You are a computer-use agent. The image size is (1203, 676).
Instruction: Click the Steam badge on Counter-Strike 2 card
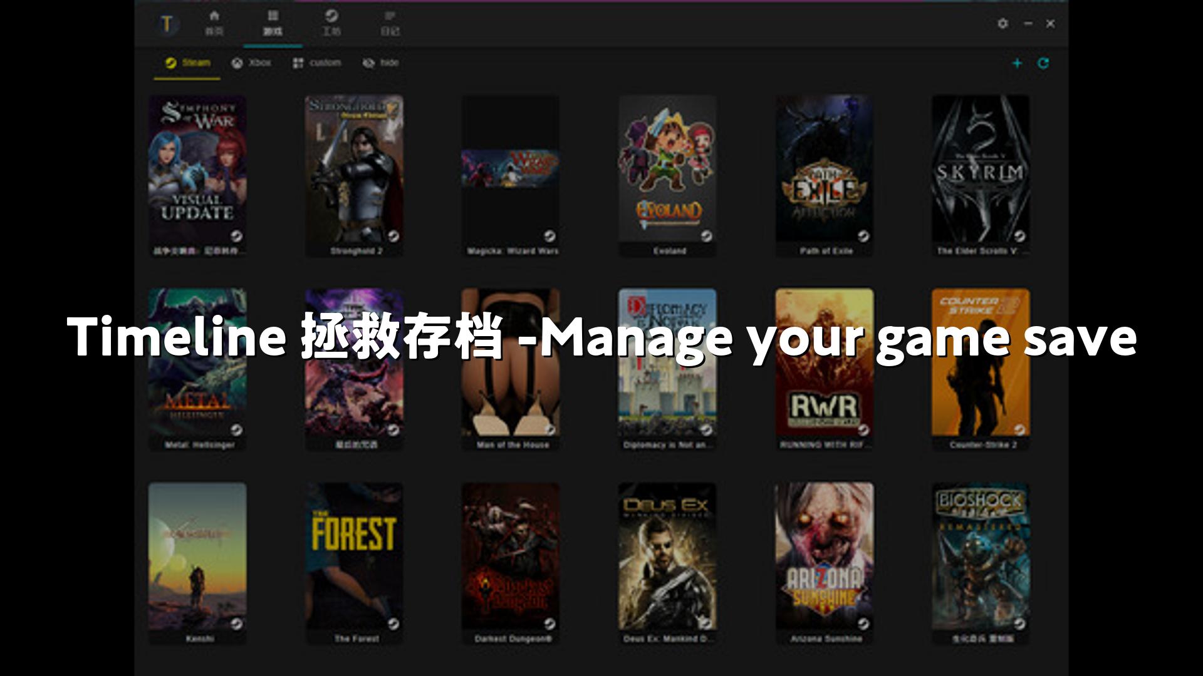pyautogui.click(x=1019, y=430)
